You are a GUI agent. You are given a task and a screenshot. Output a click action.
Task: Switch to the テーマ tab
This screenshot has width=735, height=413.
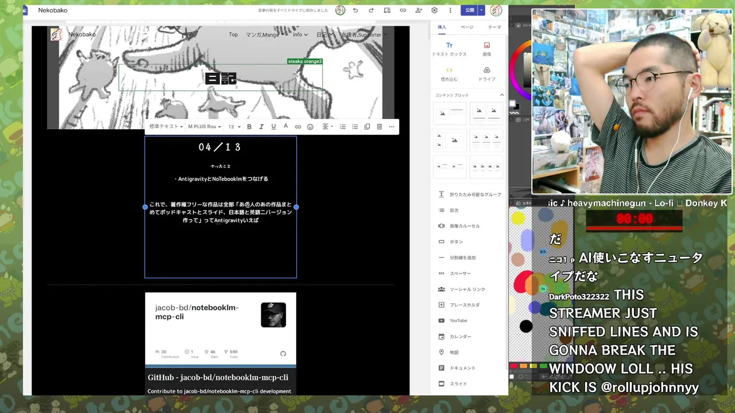click(494, 27)
